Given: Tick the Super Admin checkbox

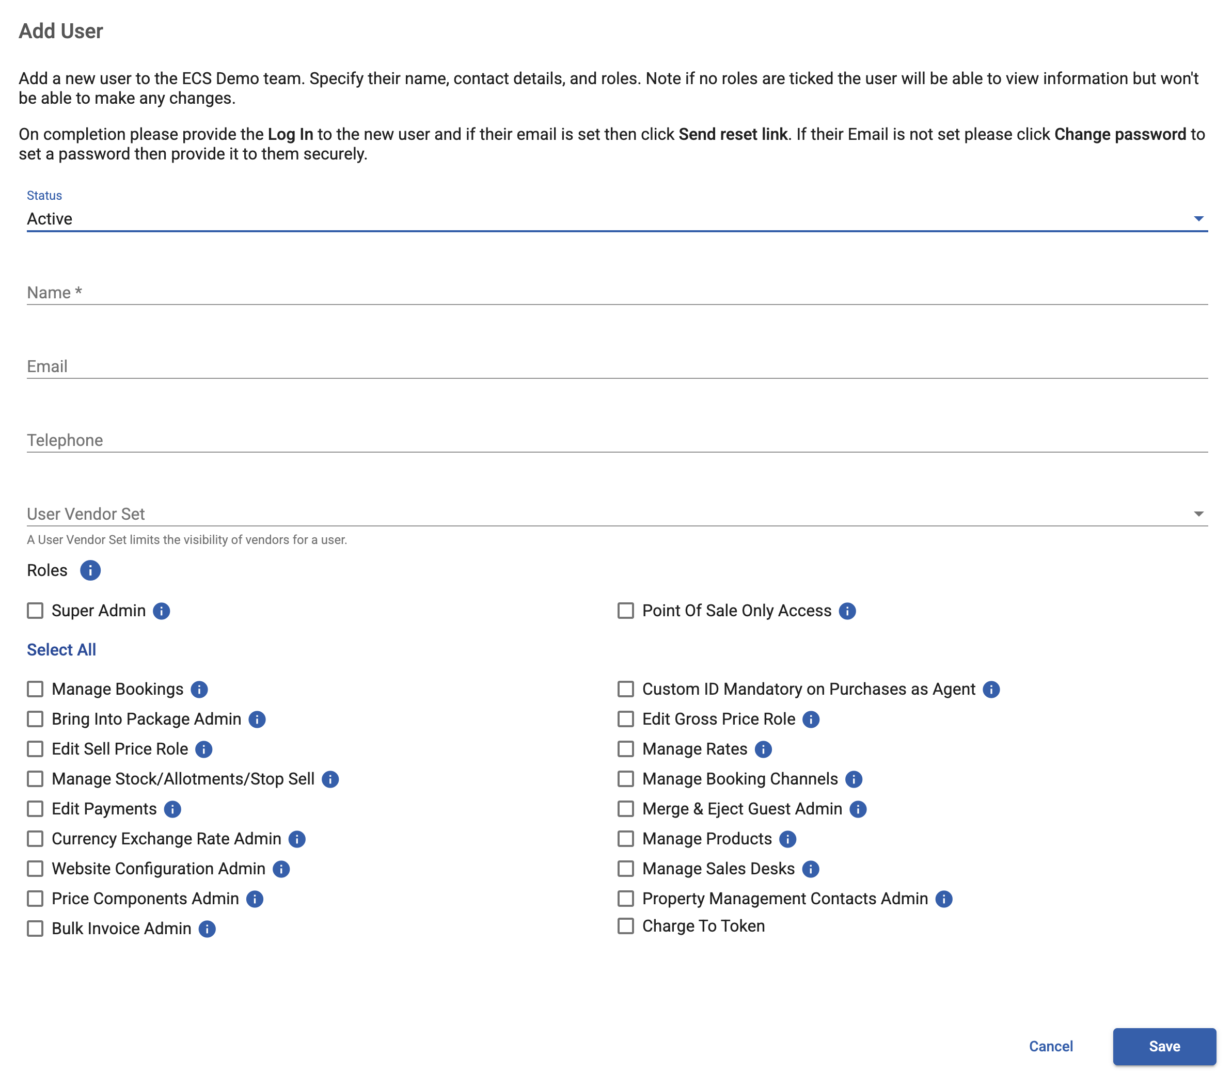Looking at the screenshot, I should coord(36,611).
